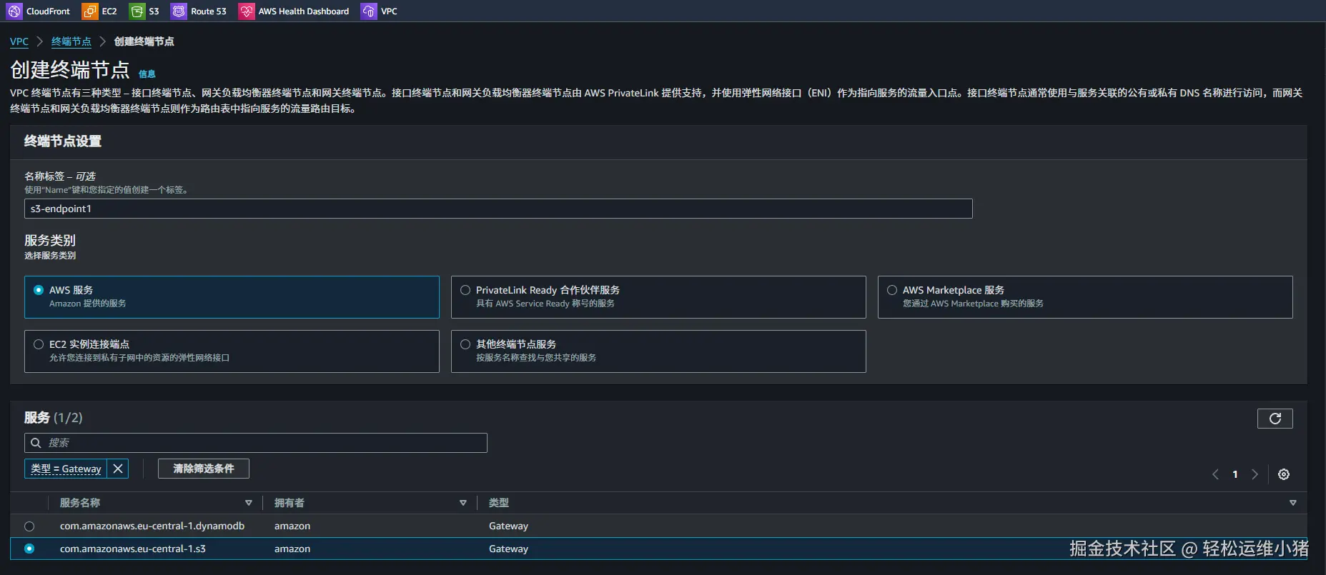This screenshot has height=575, width=1326.
Task: Open the Route 53 shortcut icon
Action: 179,11
